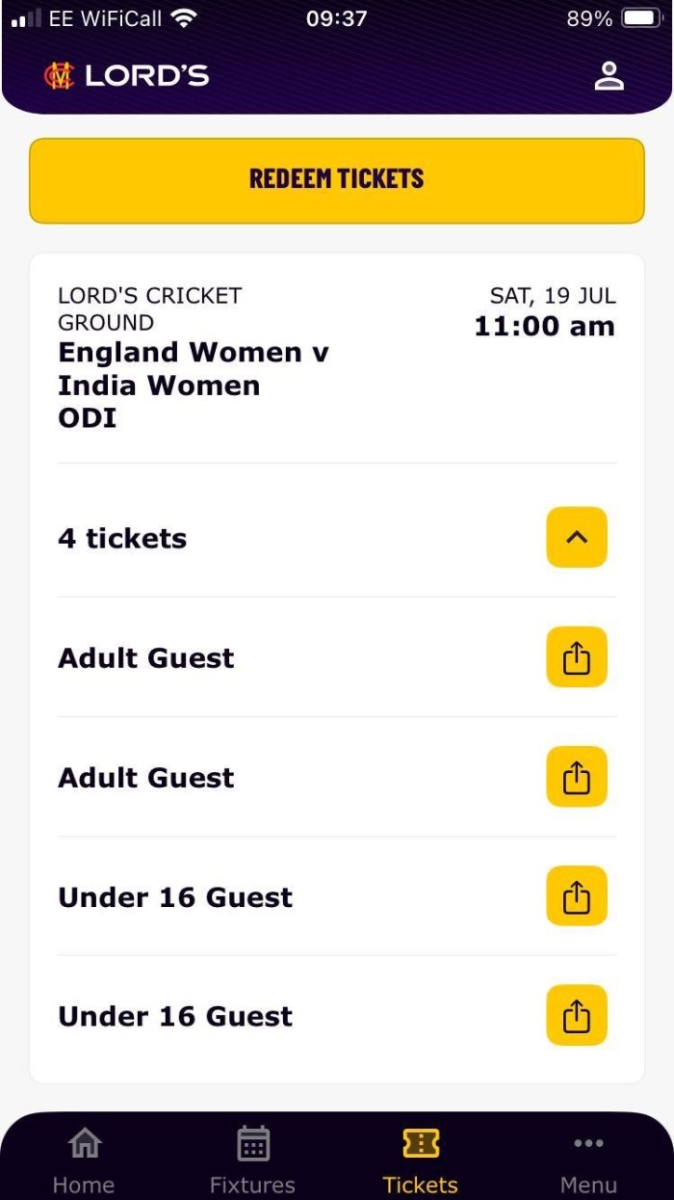Tap the last Under 16 Guest label
The height and width of the screenshot is (1200, 674).
pos(175,1017)
